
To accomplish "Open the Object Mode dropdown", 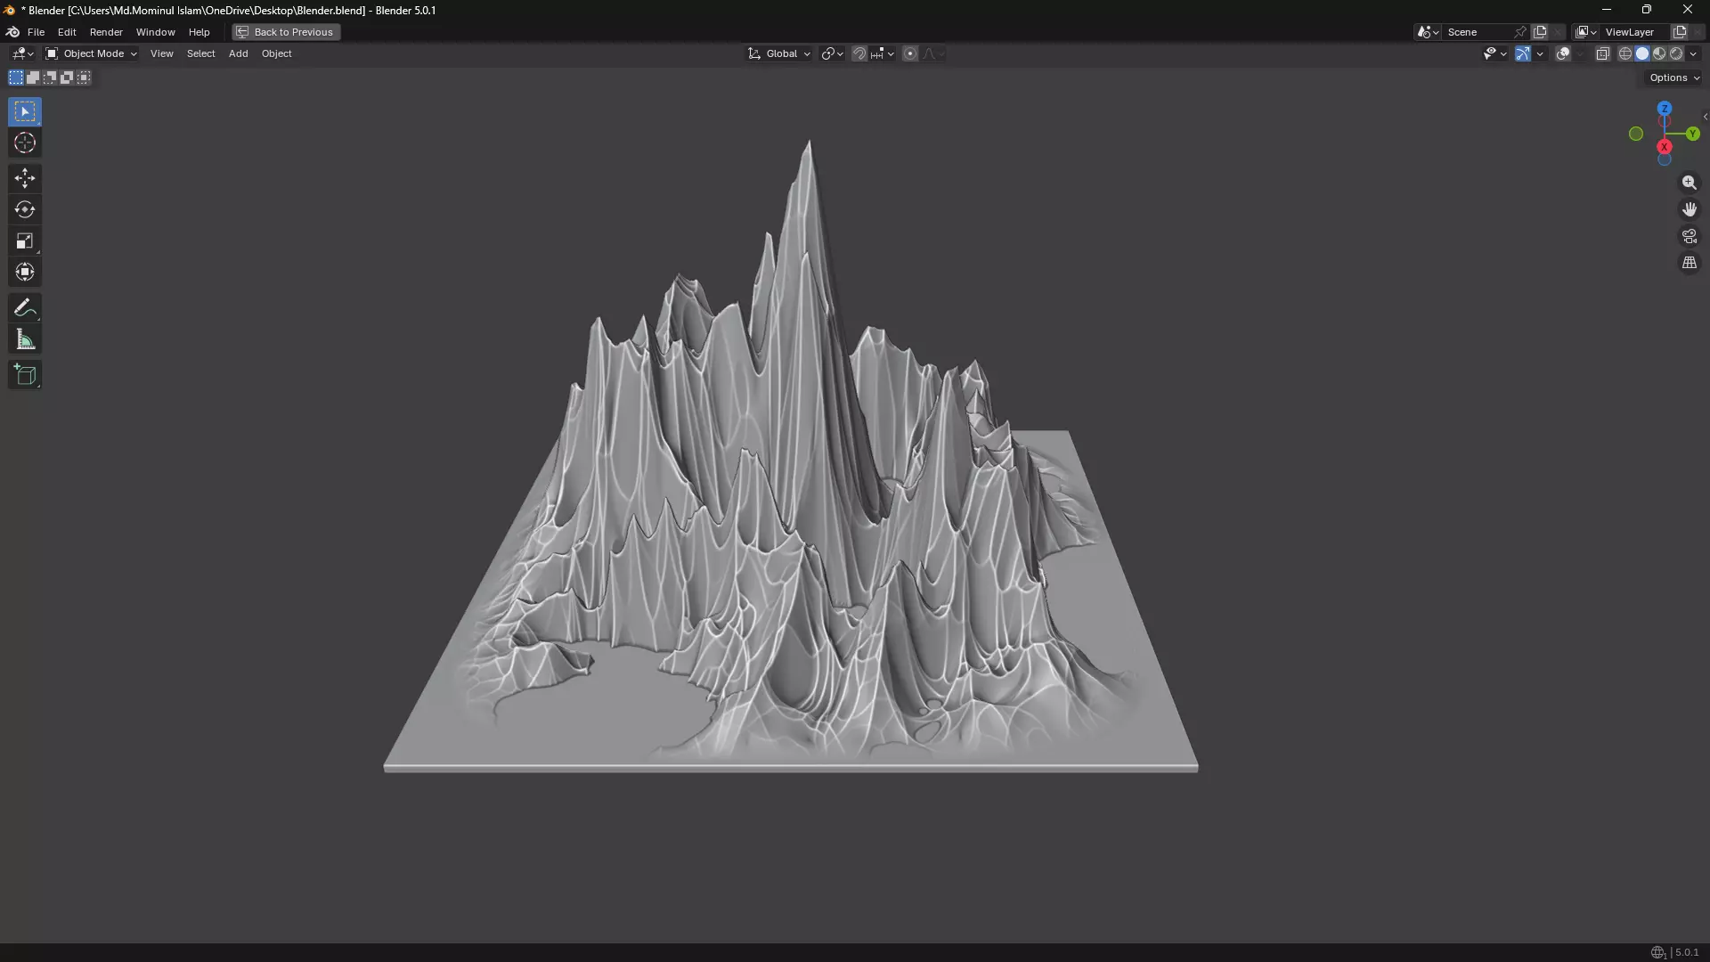I will (x=92, y=53).
